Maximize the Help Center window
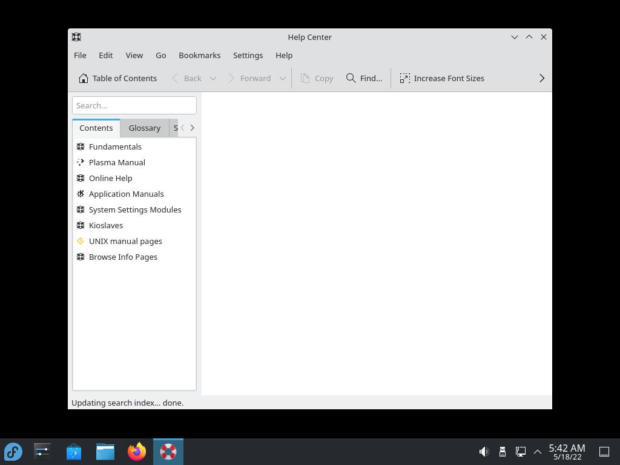 pos(529,37)
